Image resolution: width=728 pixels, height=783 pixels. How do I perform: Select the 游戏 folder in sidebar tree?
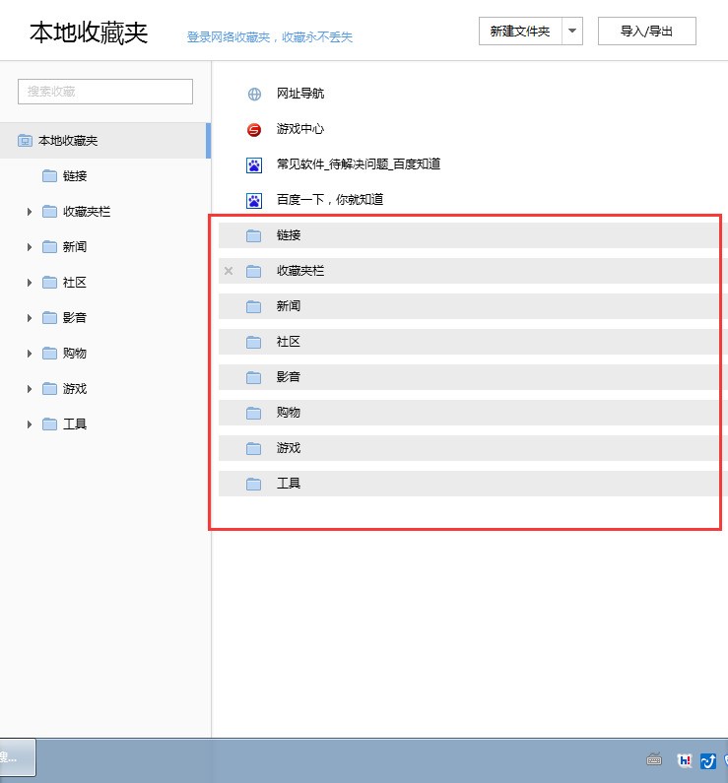pos(75,388)
